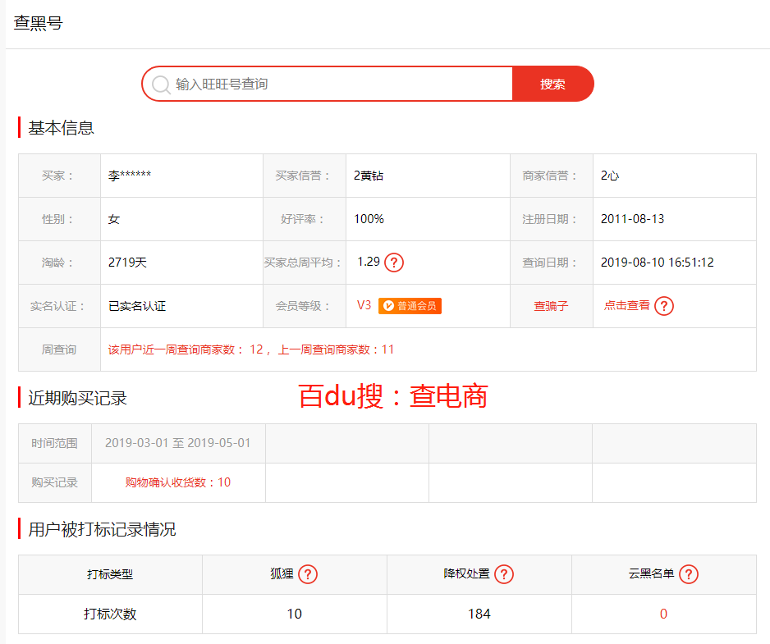Open help icon next to 云黑名单

tap(690, 574)
